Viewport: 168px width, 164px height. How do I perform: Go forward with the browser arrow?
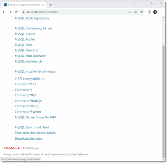pyautogui.click(x=10, y=12)
